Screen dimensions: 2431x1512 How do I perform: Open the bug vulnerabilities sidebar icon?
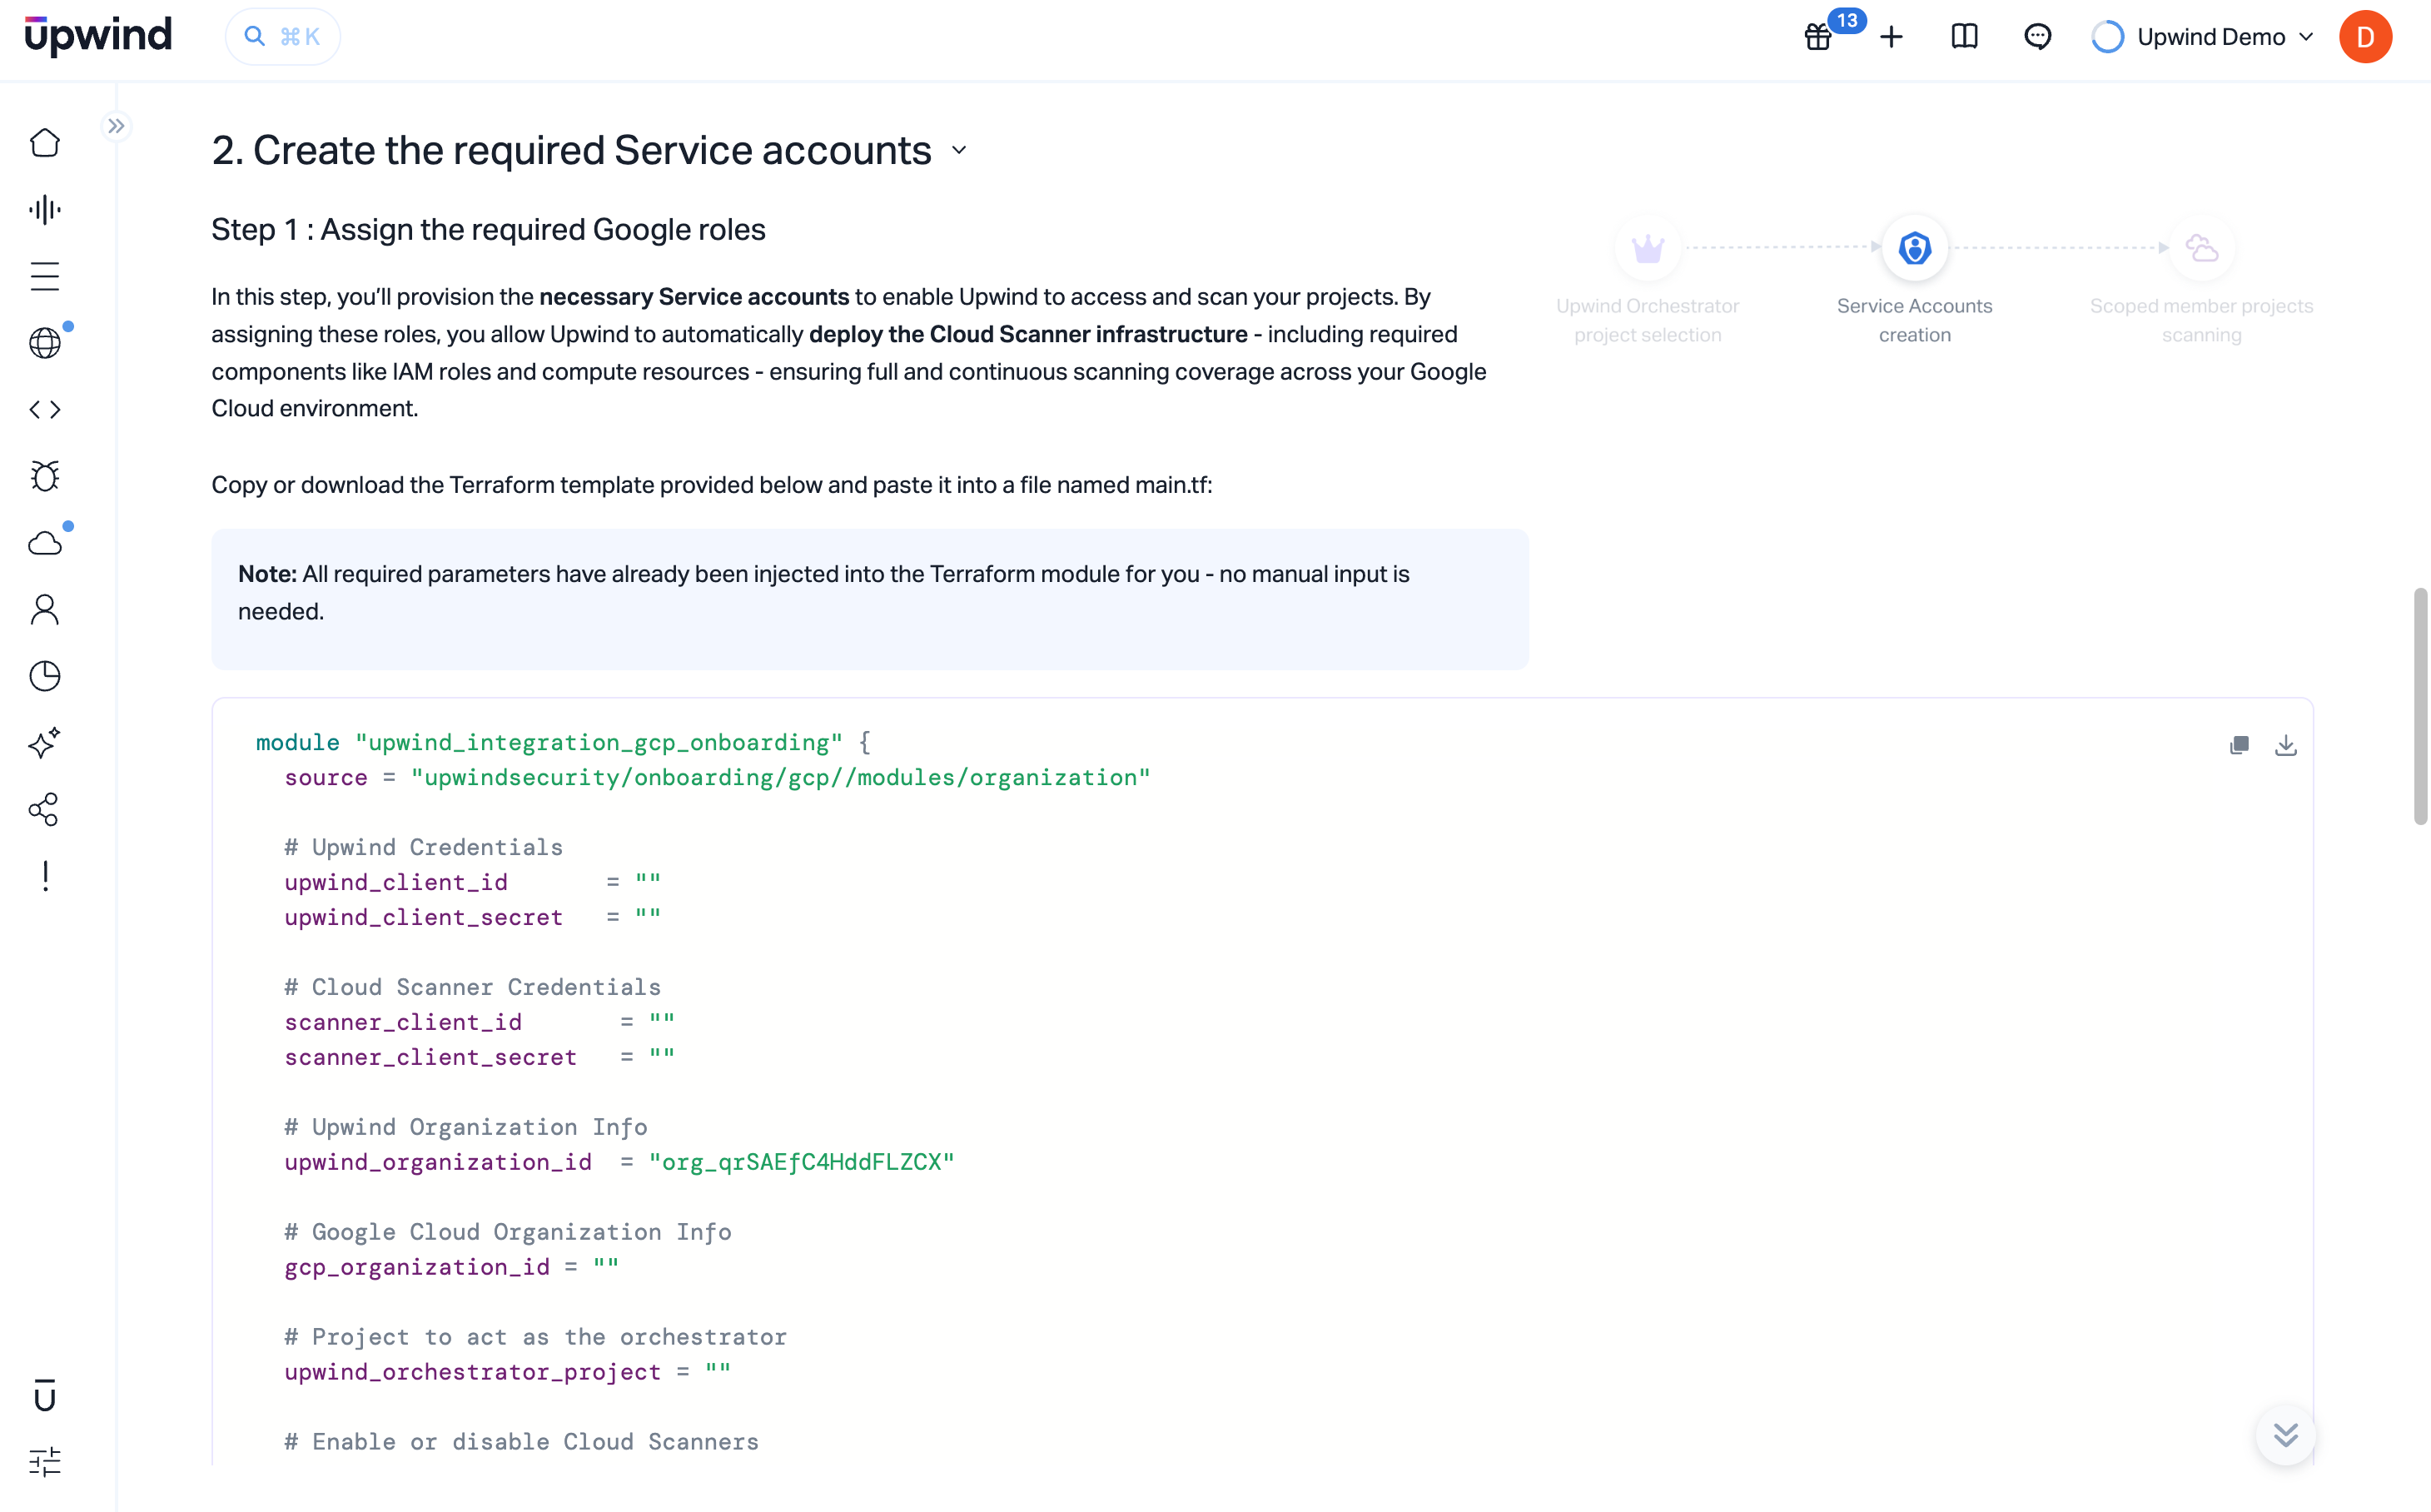coord(45,476)
